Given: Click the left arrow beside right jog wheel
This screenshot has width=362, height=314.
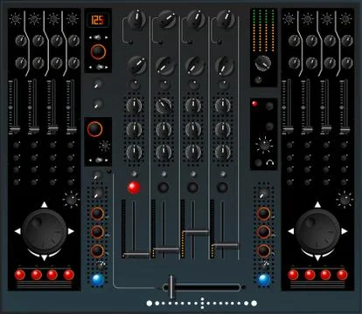Looking at the screenshot, I should tap(291, 231).
